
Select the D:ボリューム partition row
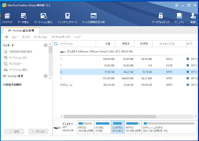click(129, 85)
